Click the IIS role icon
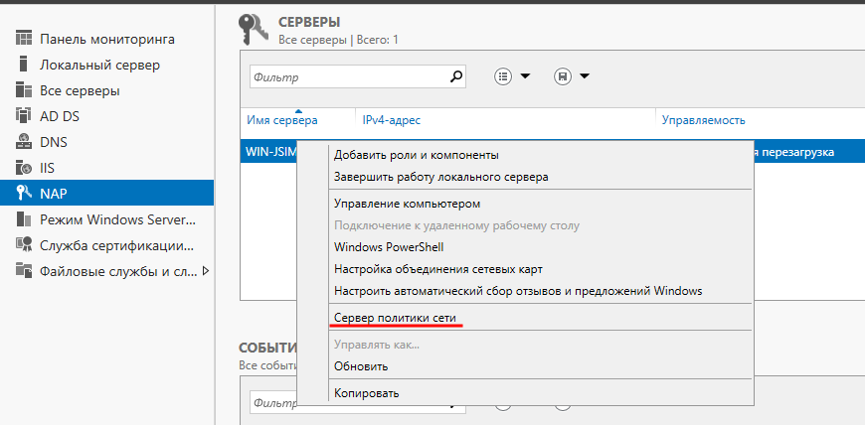 [x=24, y=168]
